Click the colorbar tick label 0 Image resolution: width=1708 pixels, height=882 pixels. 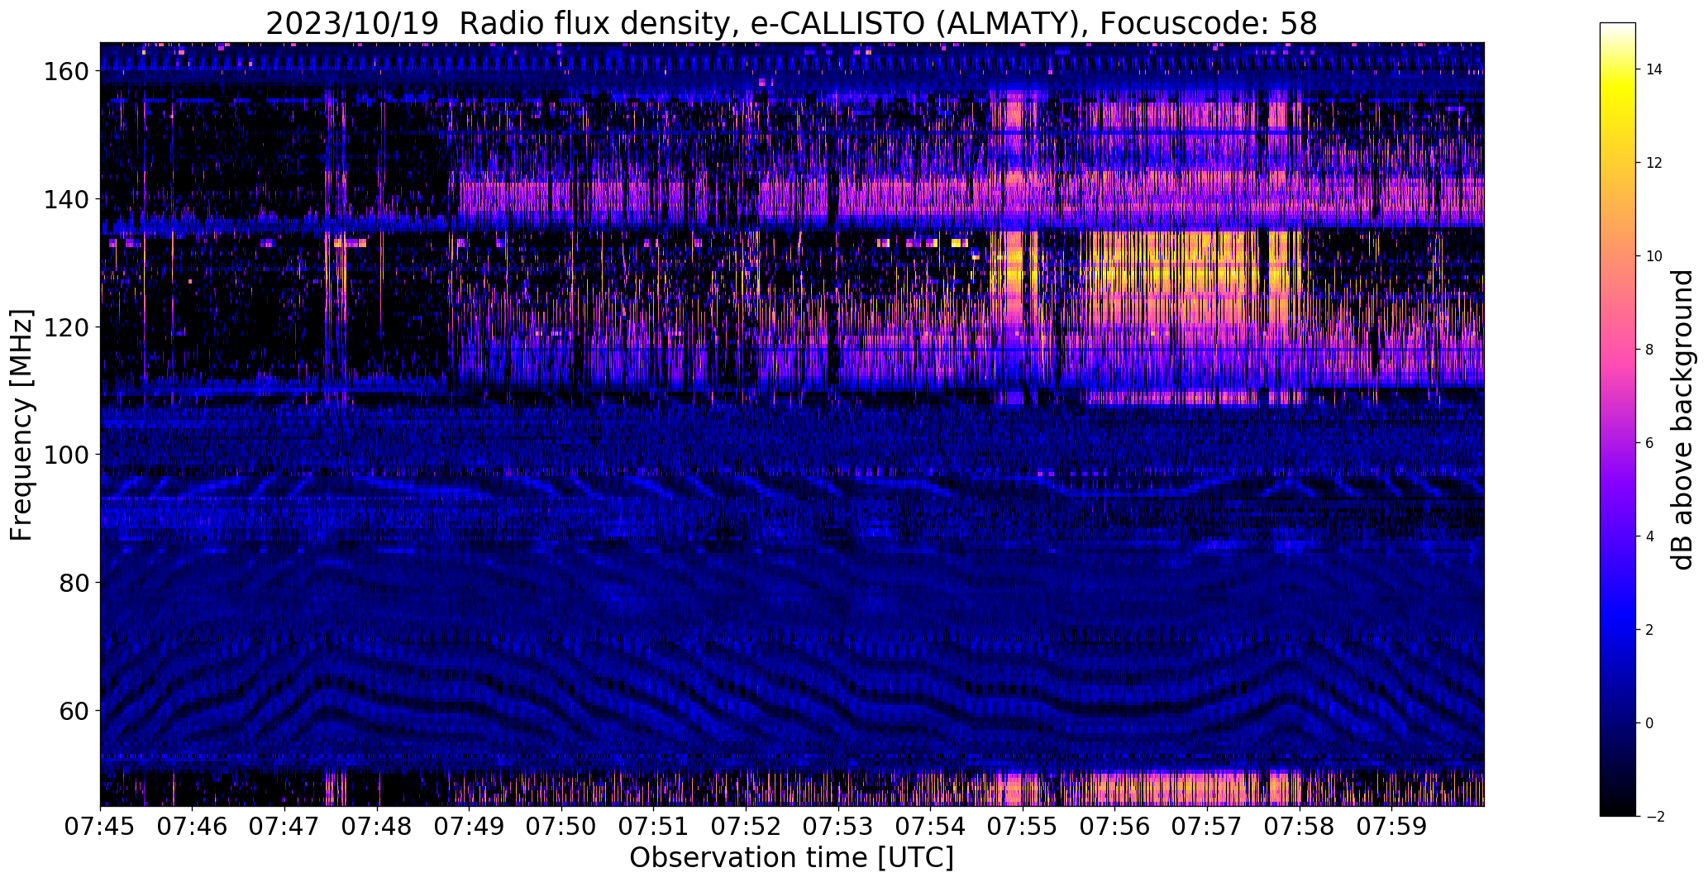[1649, 723]
